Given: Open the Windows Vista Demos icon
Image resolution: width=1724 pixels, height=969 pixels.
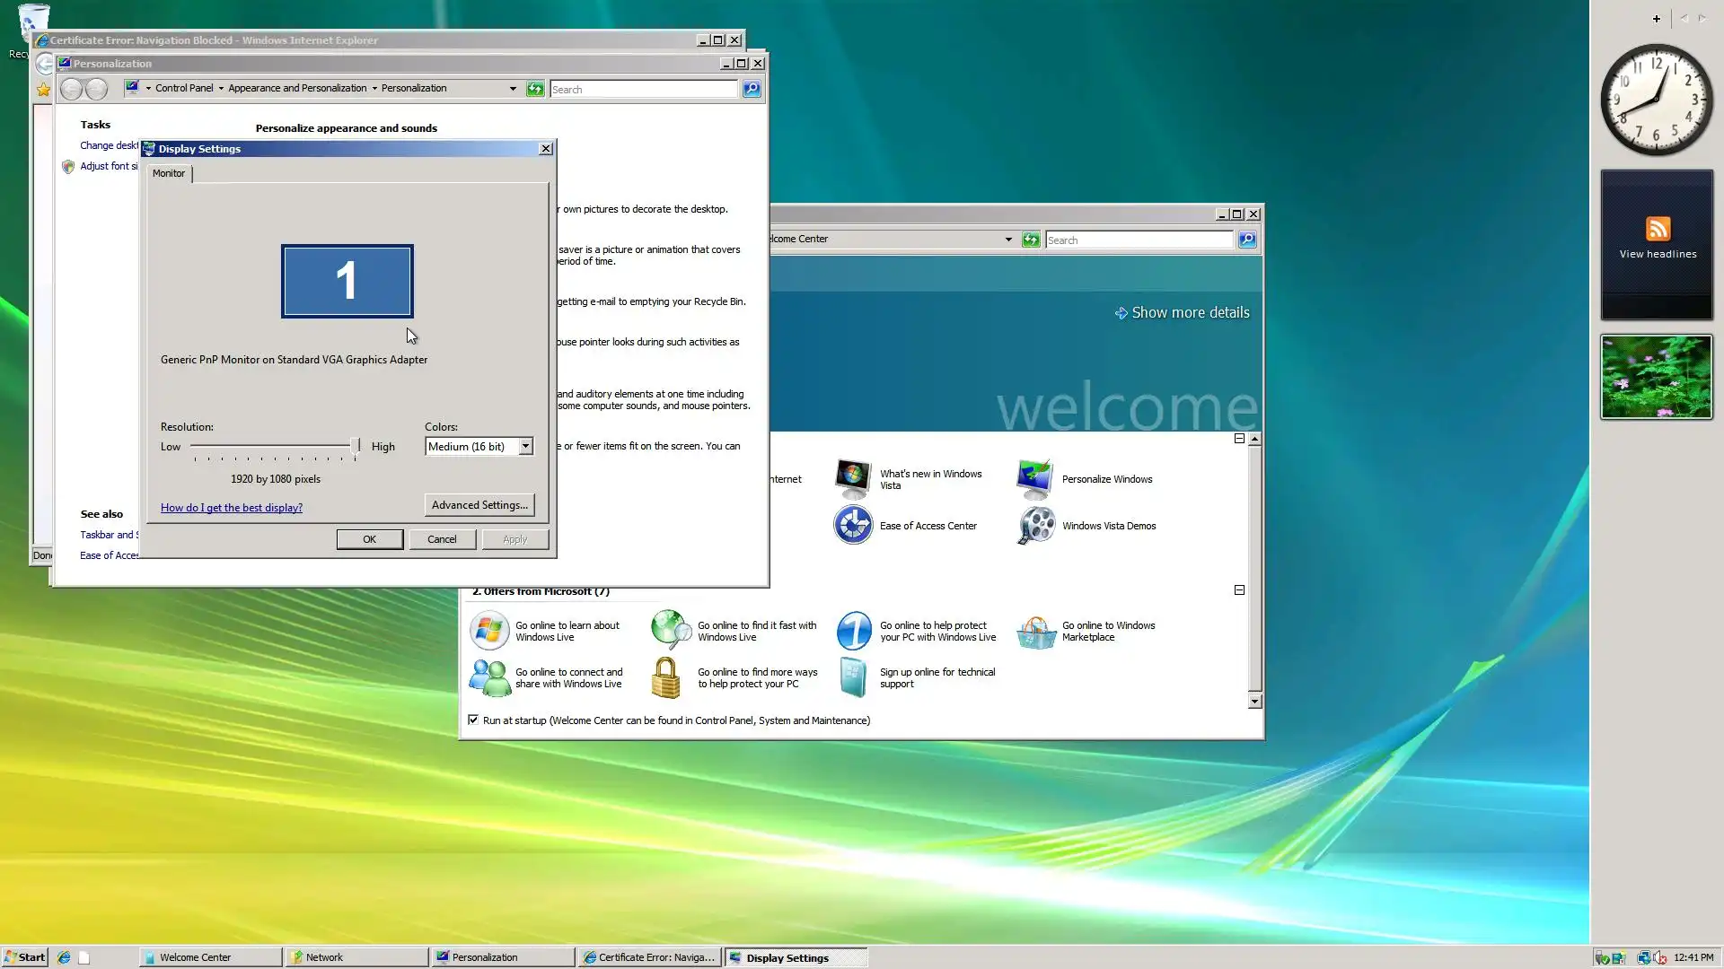Looking at the screenshot, I should tap(1036, 526).
